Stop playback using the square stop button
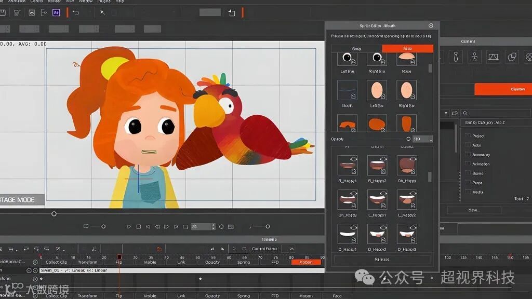This screenshot has width=532, height=299. tap(138, 227)
